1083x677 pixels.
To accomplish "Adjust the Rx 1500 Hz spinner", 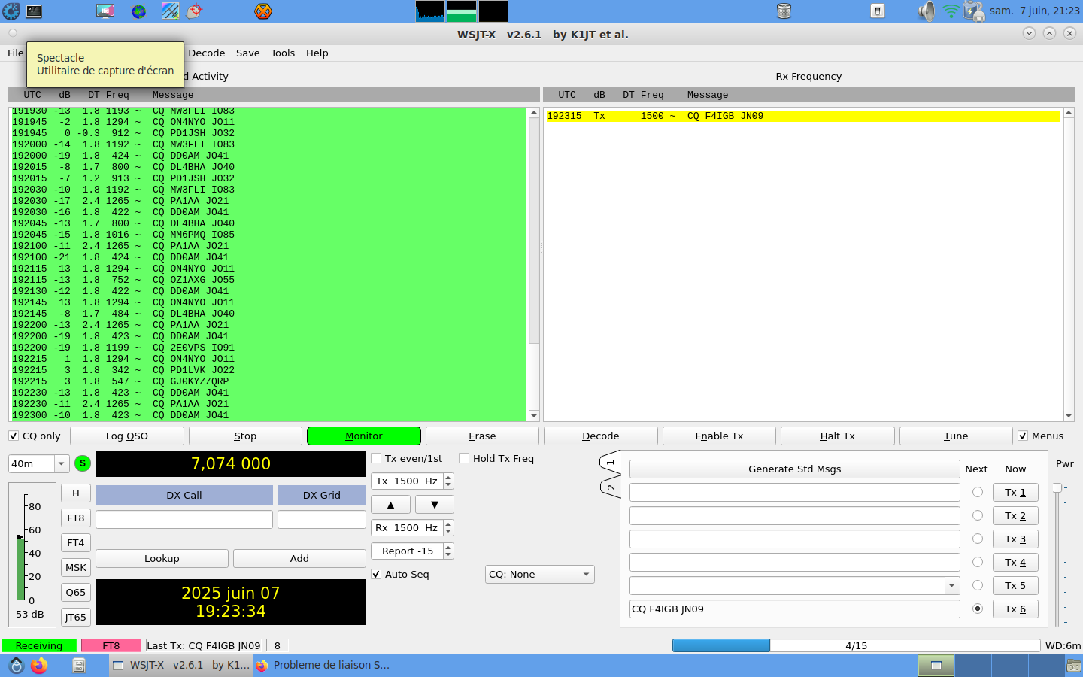I will pyautogui.click(x=412, y=528).
